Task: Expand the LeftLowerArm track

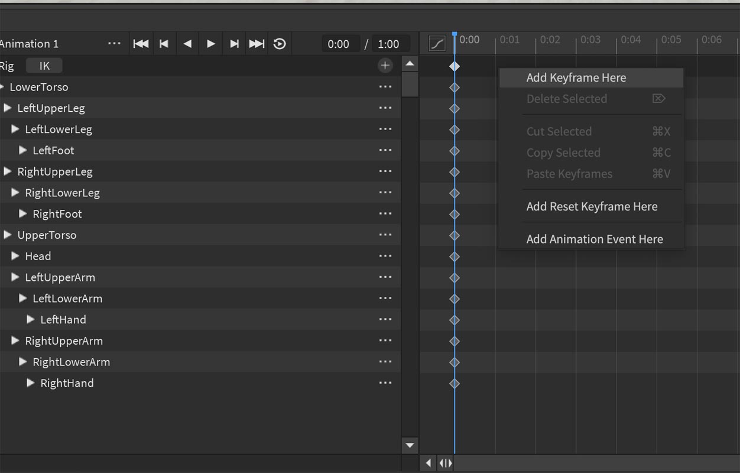Action: pos(23,298)
